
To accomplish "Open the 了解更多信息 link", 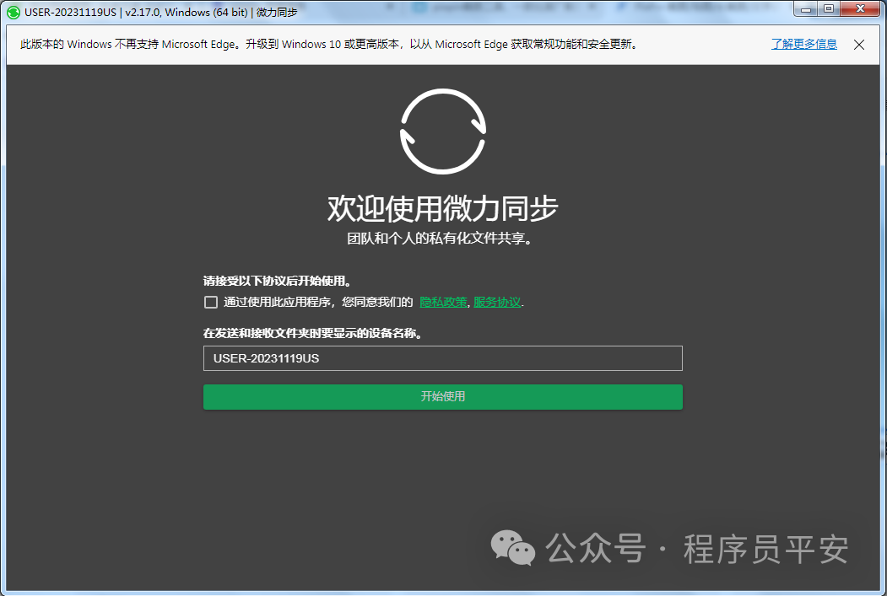I will (x=803, y=44).
